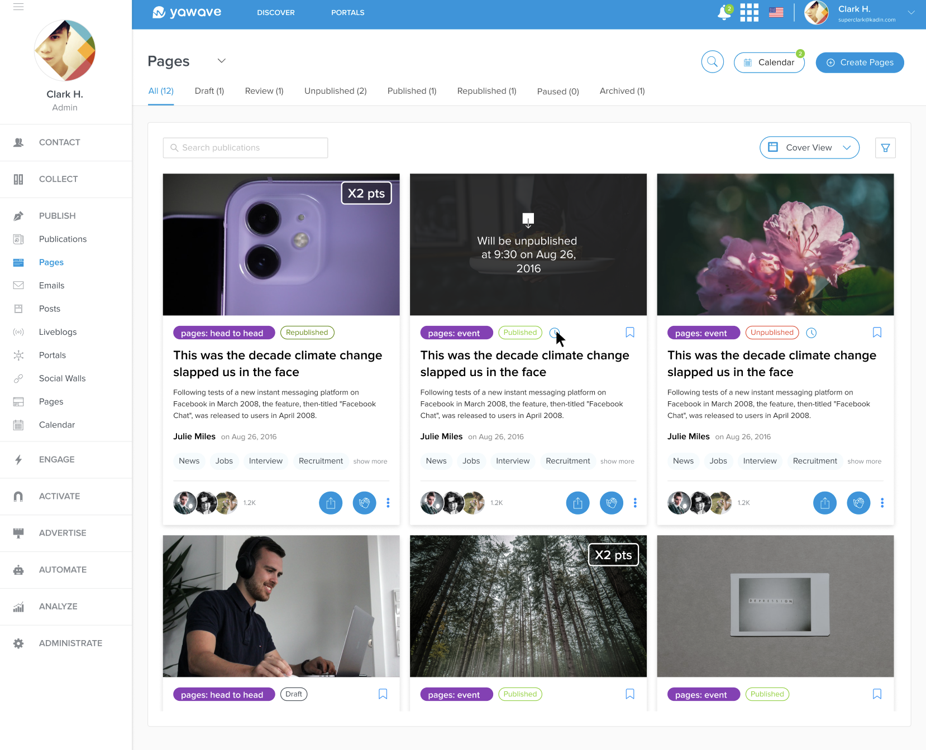The width and height of the screenshot is (926, 750).
Task: Click the notifications bell icon
Action: pos(724,12)
